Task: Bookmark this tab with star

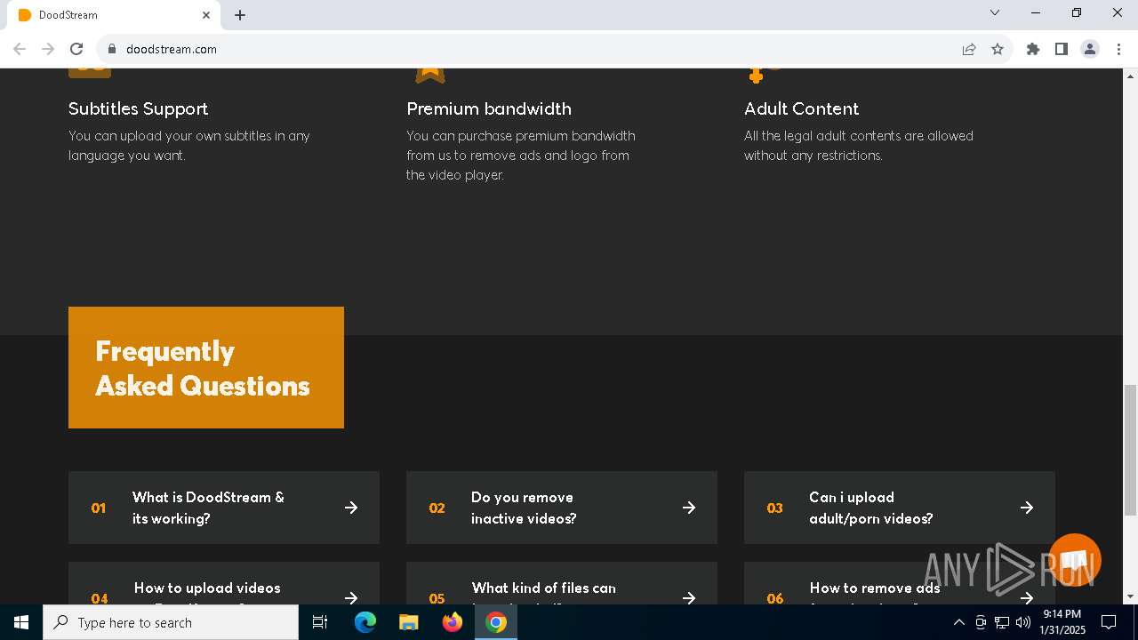Action: tap(998, 49)
